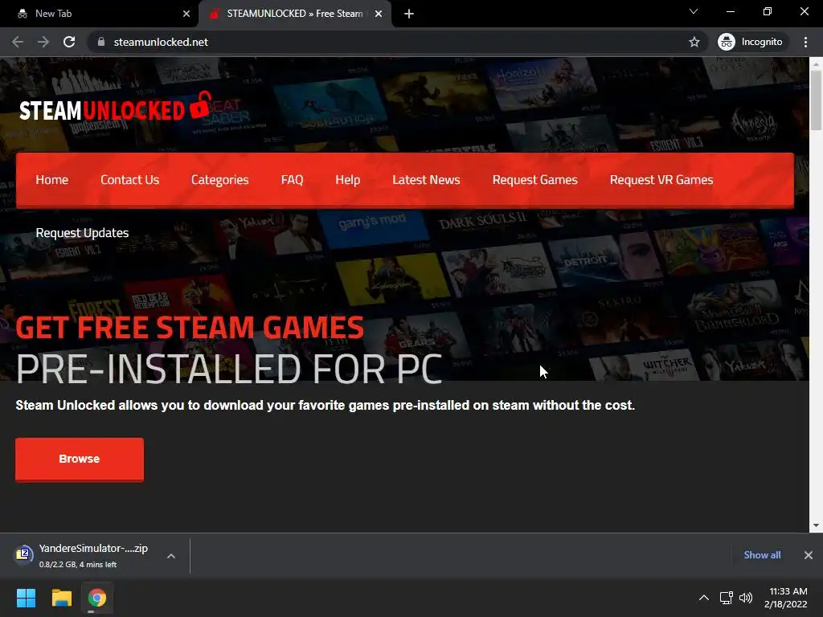Bookmark this page with the star icon
The height and width of the screenshot is (617, 823).
click(694, 42)
